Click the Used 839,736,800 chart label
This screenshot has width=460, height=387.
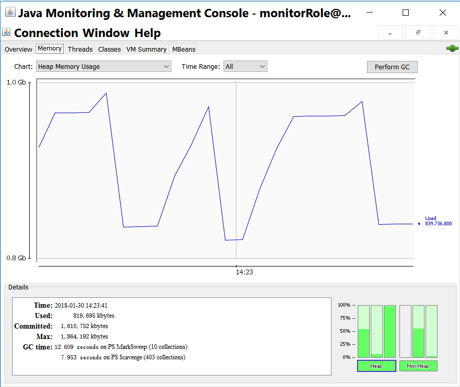coord(438,221)
